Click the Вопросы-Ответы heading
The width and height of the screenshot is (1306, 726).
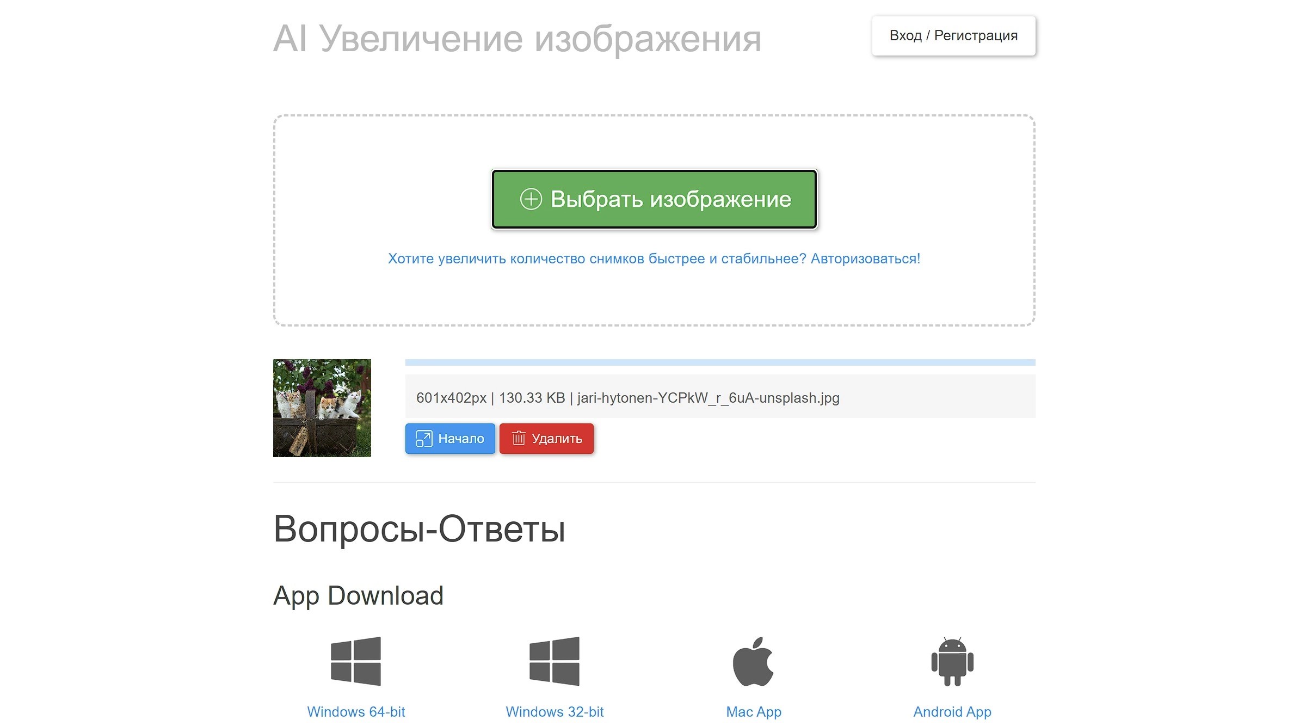click(419, 528)
